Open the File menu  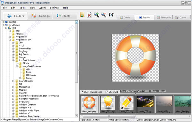coord(5,8)
